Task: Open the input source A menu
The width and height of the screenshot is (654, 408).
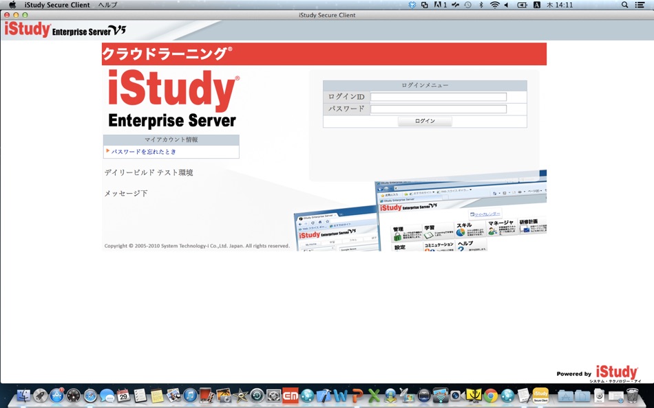Action: point(537,5)
